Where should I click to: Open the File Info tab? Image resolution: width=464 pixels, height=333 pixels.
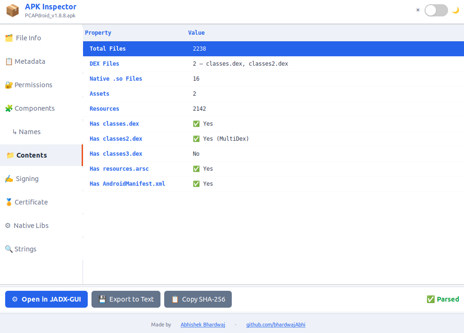[41, 38]
